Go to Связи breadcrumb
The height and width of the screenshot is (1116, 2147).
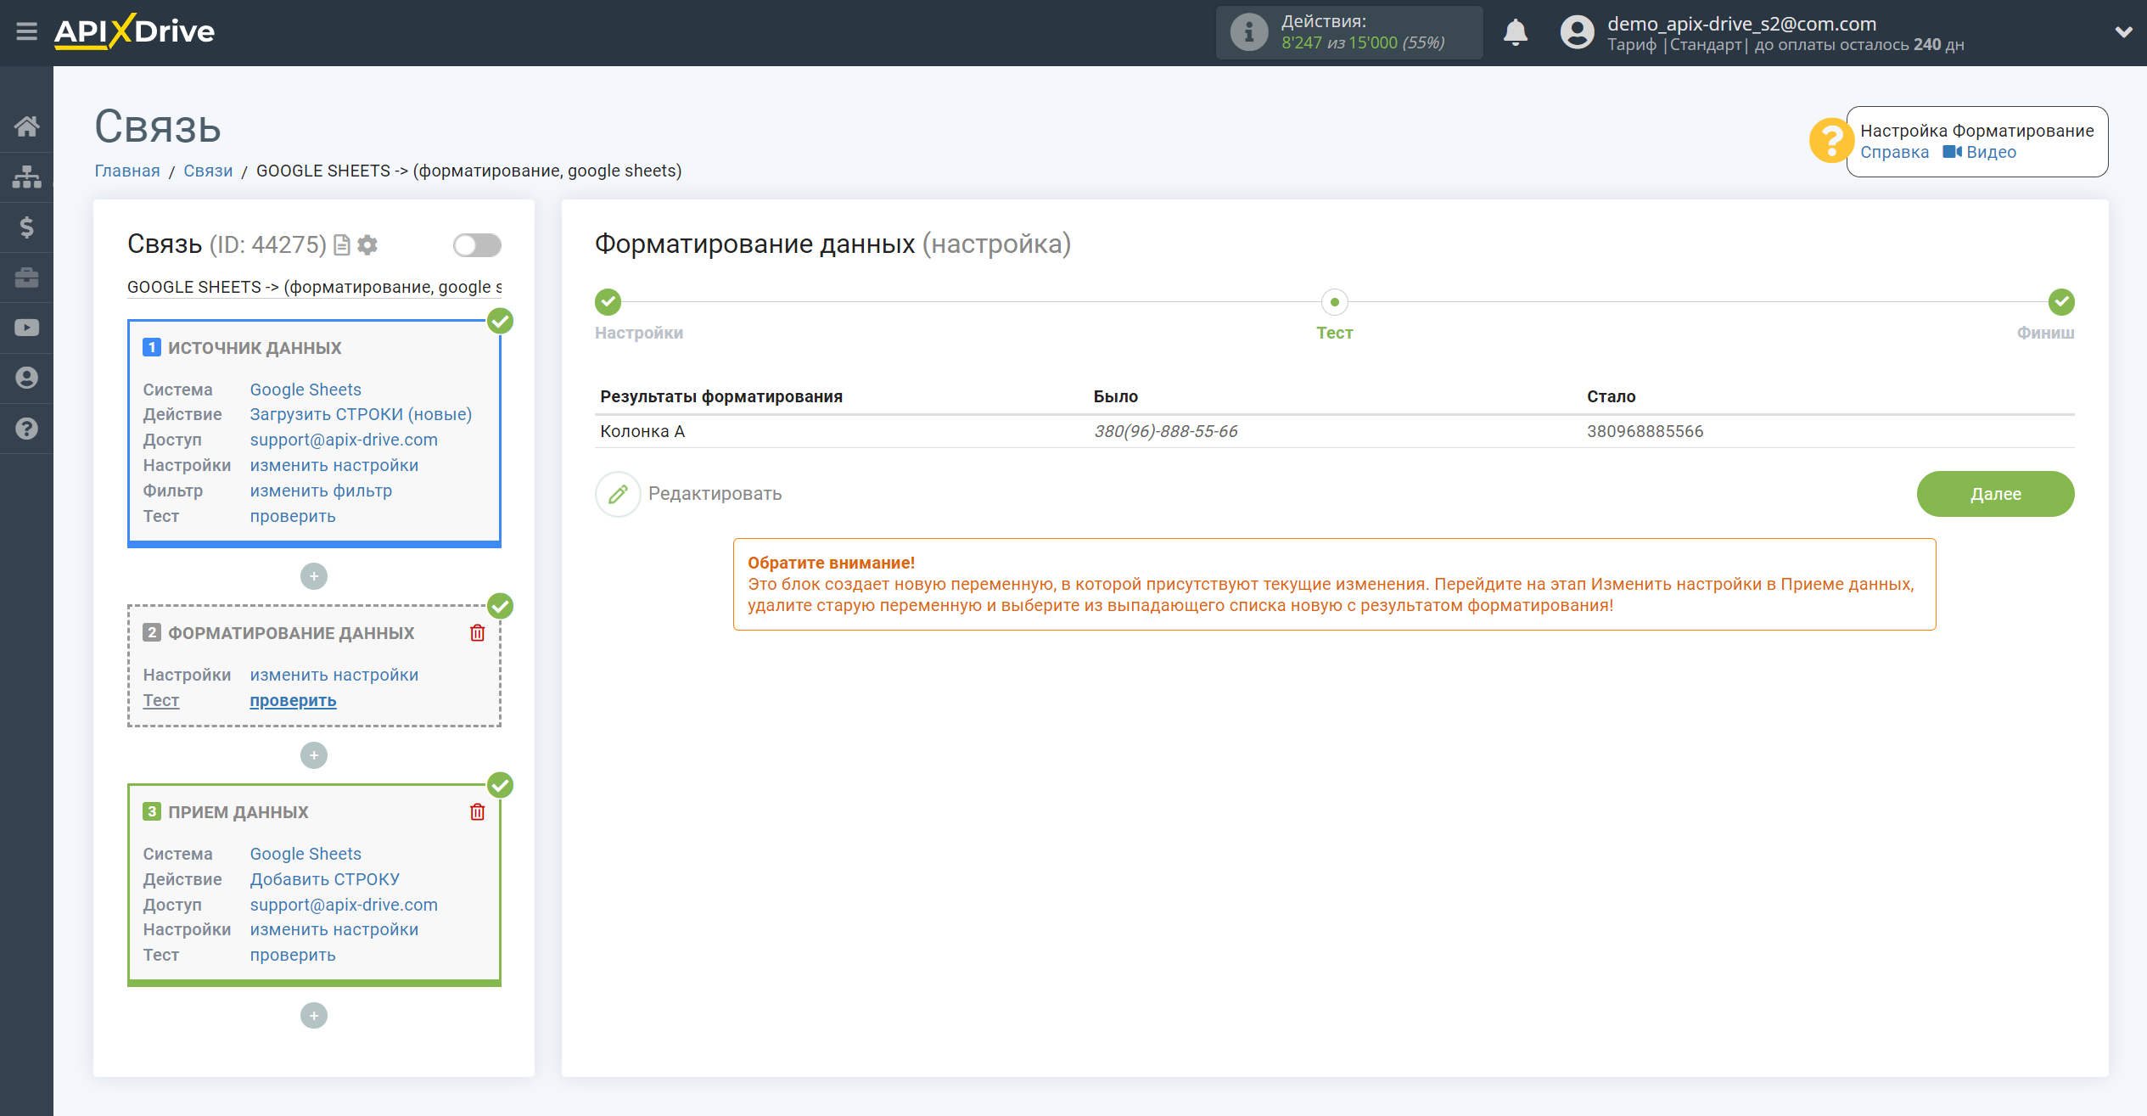(208, 171)
